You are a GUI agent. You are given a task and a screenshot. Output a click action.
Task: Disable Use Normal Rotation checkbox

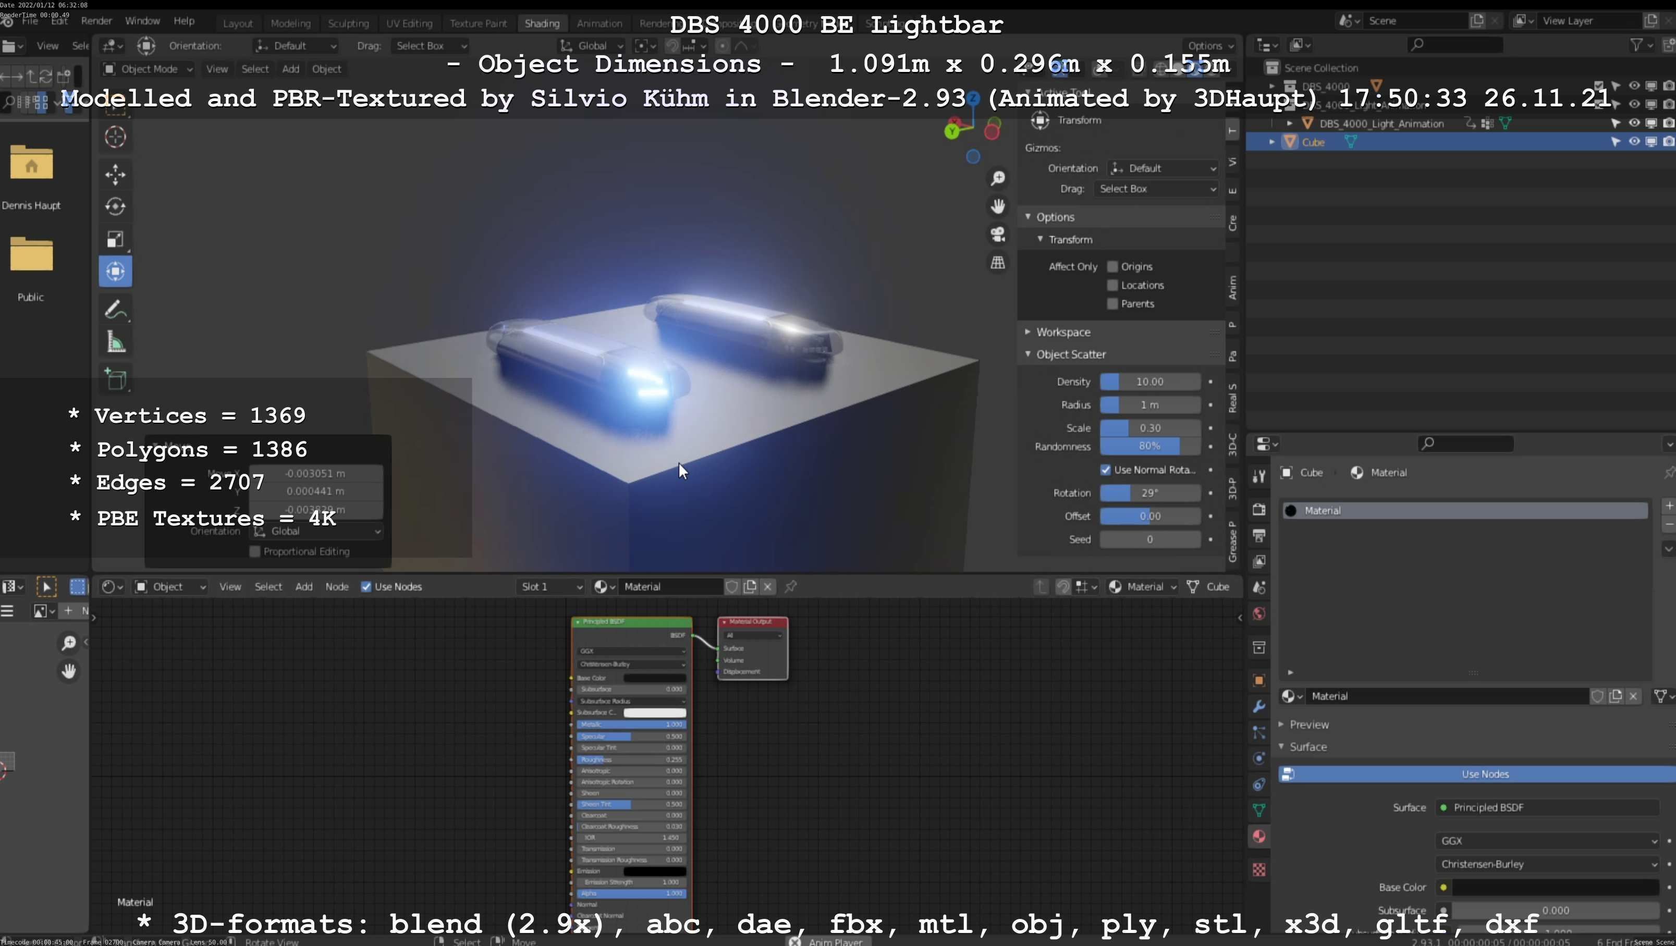[1105, 470]
